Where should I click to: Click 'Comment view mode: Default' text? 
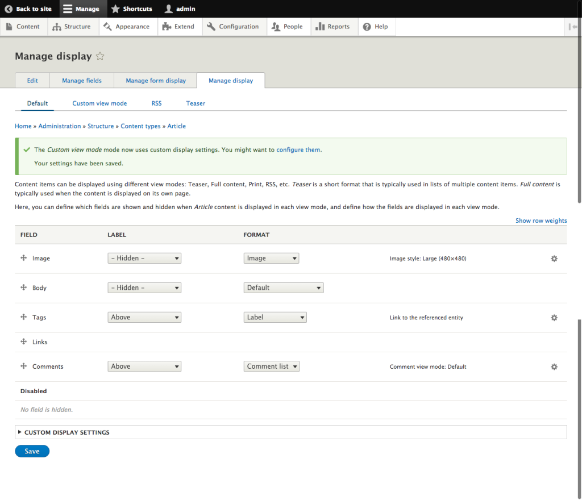coord(427,367)
